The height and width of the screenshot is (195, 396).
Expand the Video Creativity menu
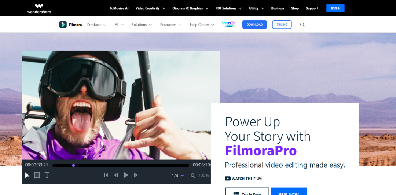(150, 8)
